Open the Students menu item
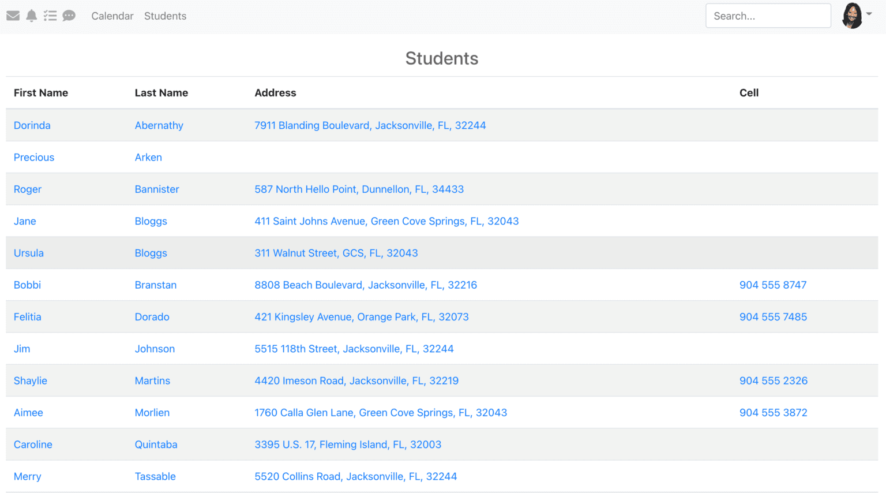The image size is (886, 493). pyautogui.click(x=165, y=16)
